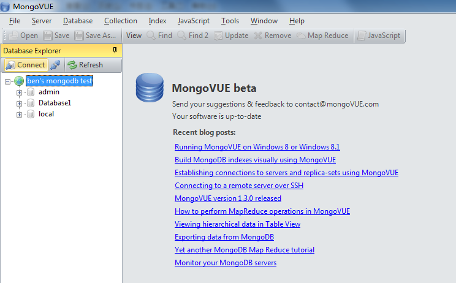Open the File menu
This screenshot has width=456, height=283.
click(x=15, y=21)
